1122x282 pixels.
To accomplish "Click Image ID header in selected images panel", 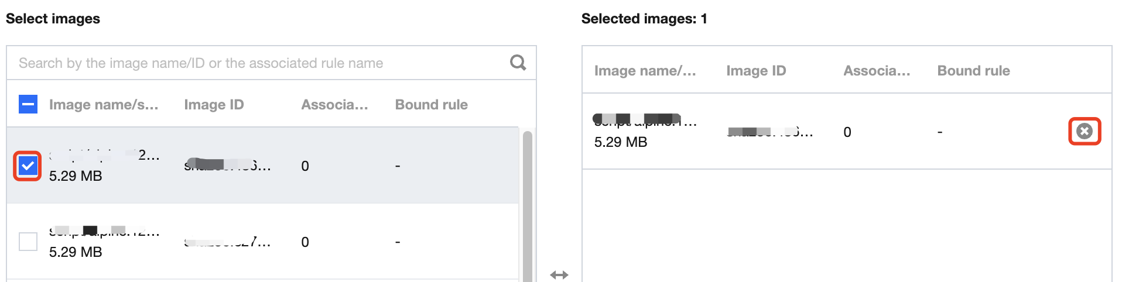I will [x=756, y=71].
